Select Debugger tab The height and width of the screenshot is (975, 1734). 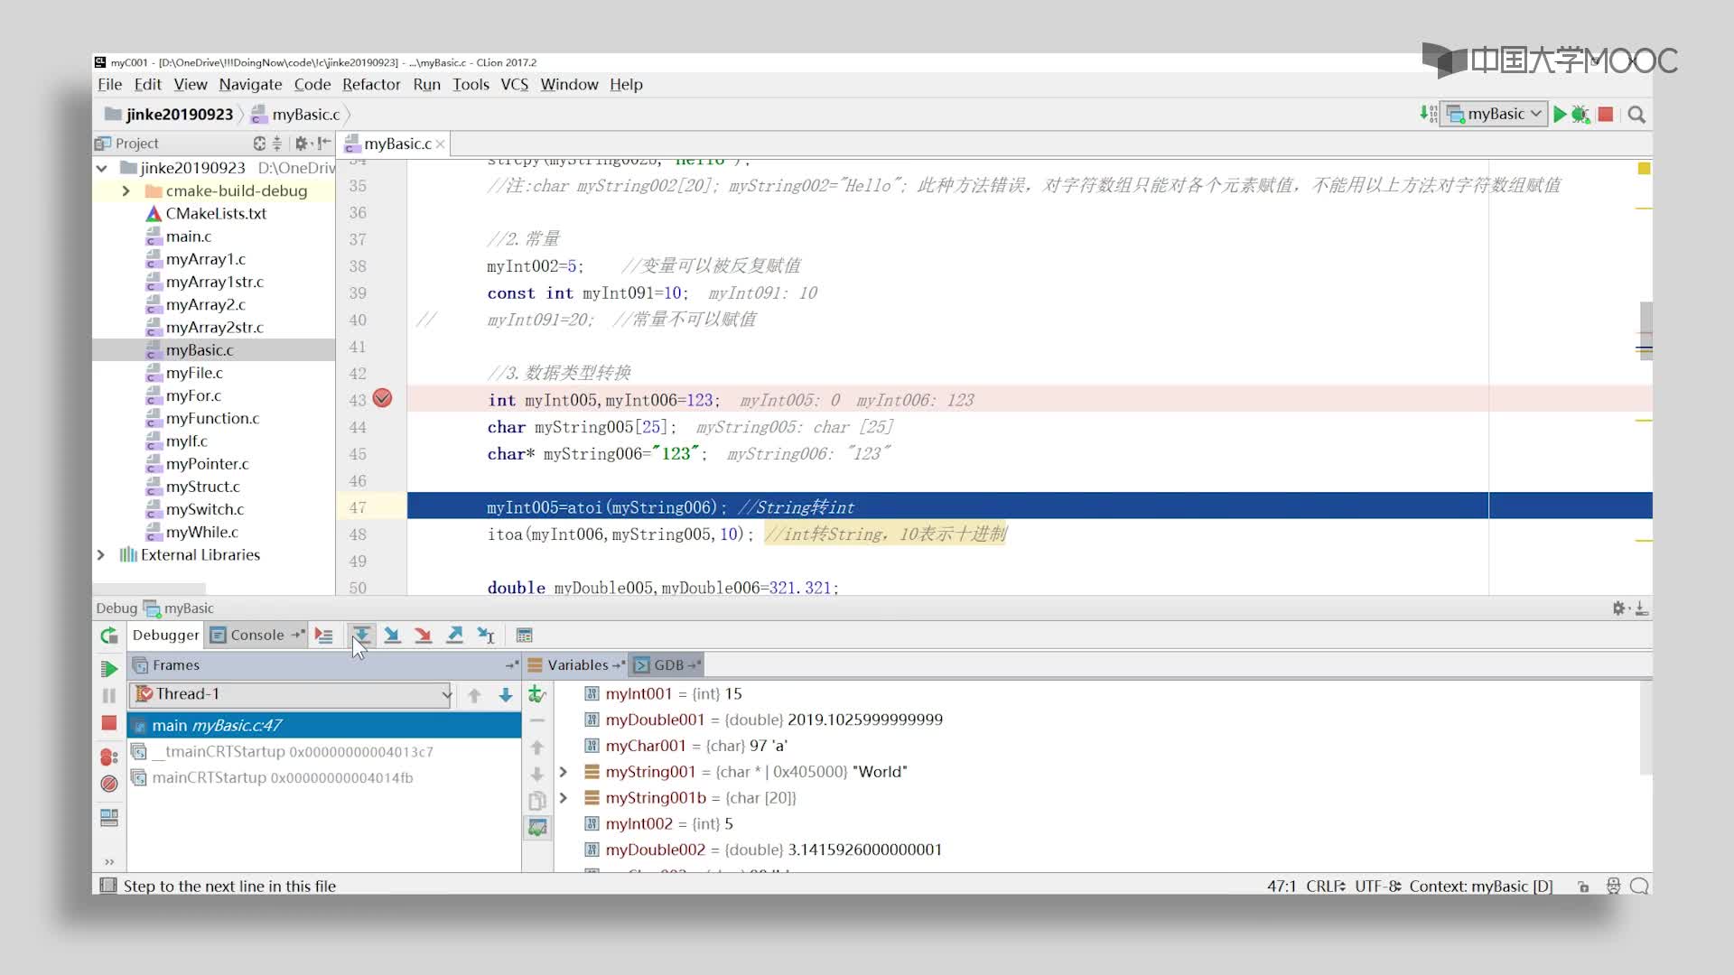click(165, 635)
